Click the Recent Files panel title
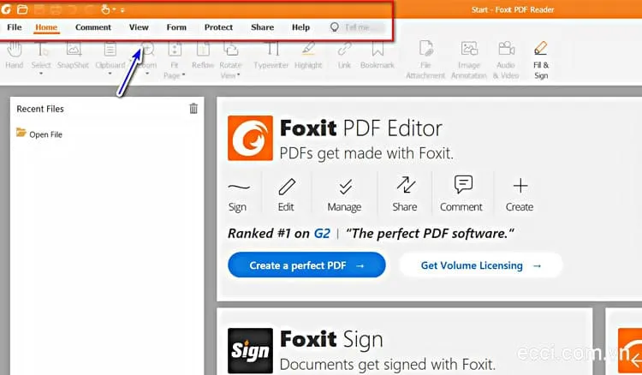 pyautogui.click(x=40, y=109)
